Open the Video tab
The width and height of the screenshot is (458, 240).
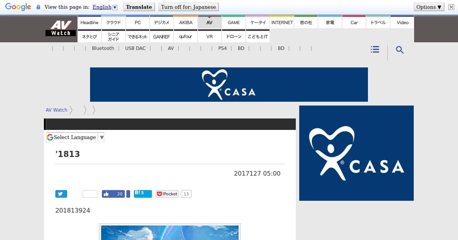click(x=402, y=22)
